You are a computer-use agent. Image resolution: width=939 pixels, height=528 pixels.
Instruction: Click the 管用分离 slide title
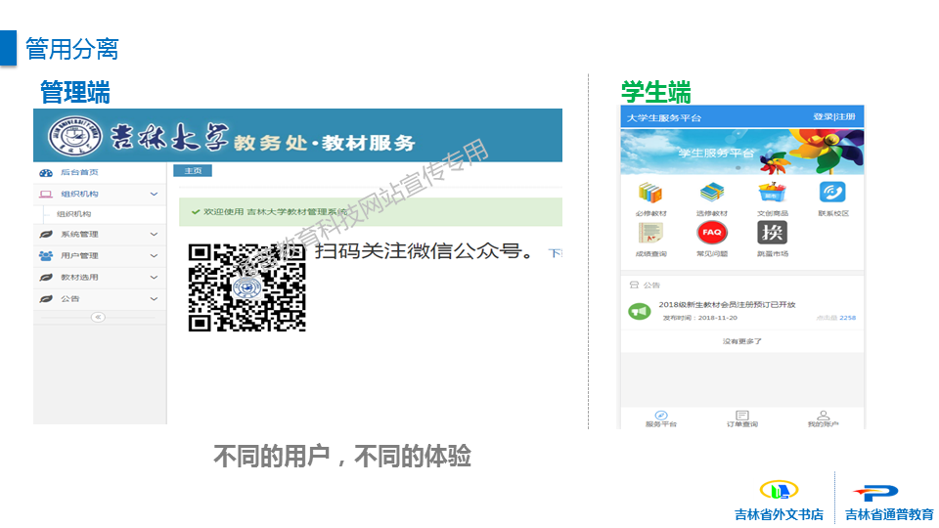click(x=71, y=49)
